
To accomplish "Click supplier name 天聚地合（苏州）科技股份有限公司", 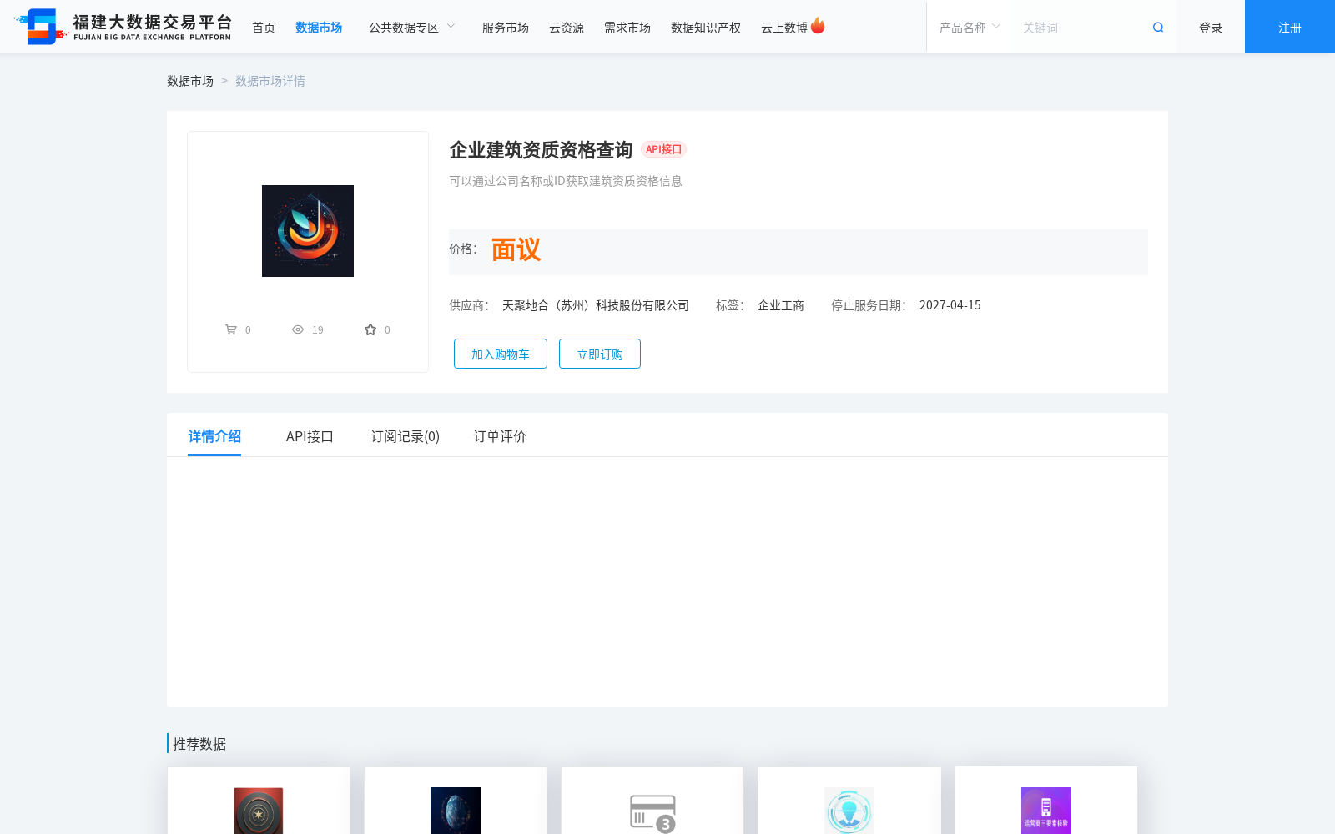I will click(596, 305).
